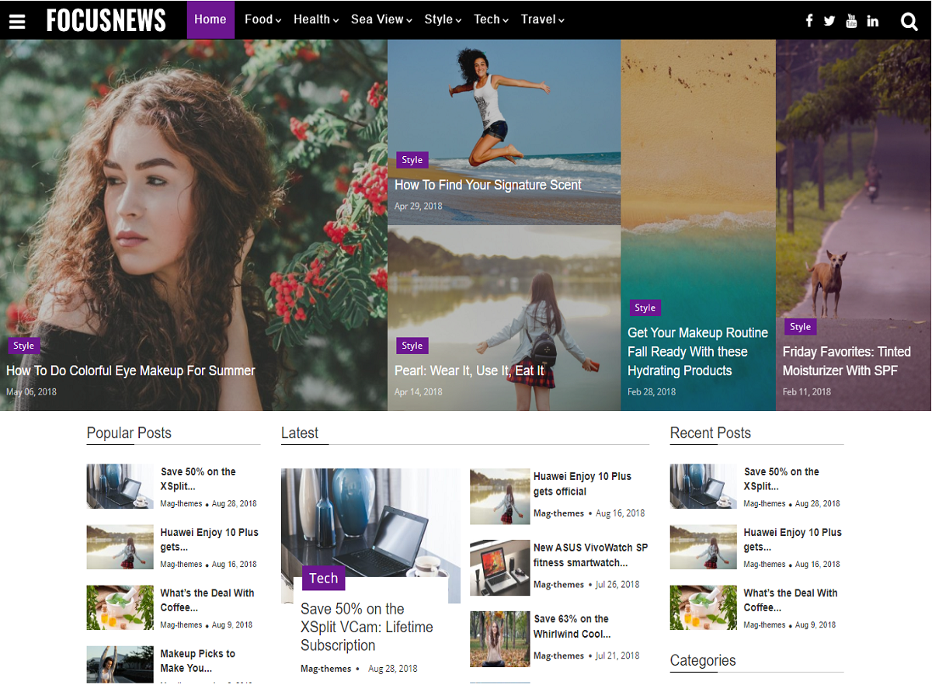Select the Style tag on makeup article

(24, 345)
